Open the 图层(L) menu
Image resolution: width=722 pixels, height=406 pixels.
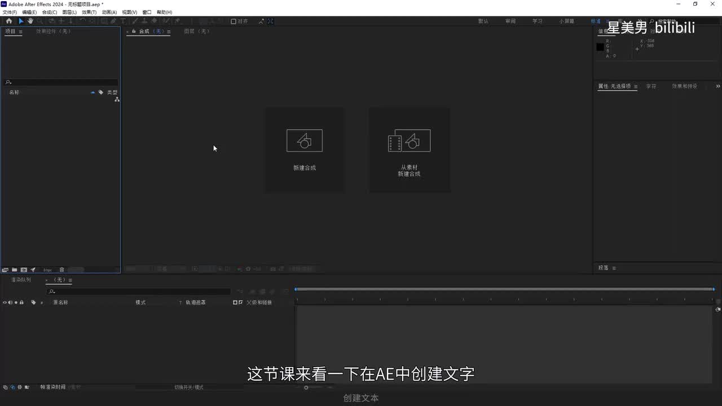(69, 12)
